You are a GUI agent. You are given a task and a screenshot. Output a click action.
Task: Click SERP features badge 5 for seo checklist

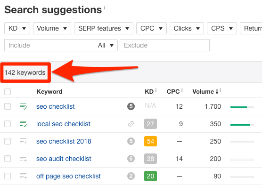coord(131,106)
